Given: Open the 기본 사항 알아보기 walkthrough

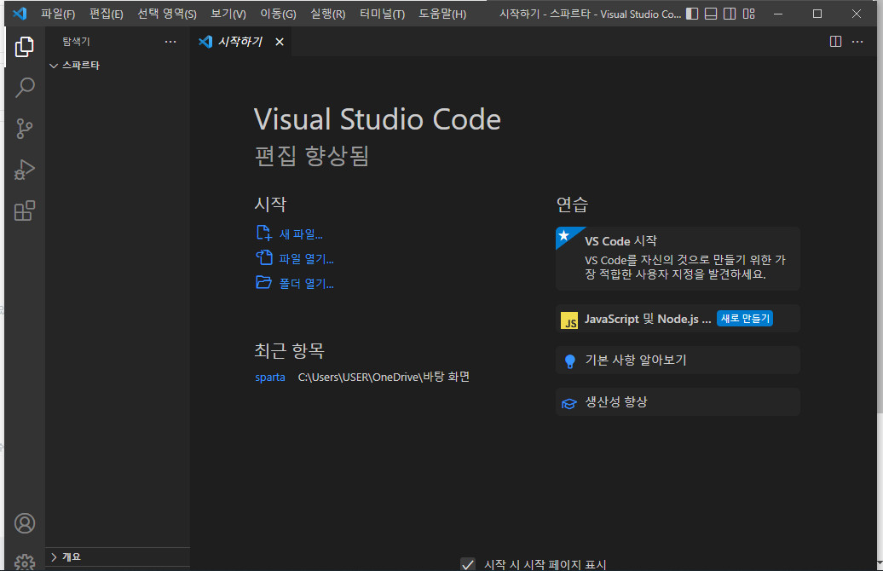Looking at the screenshot, I should pos(678,360).
